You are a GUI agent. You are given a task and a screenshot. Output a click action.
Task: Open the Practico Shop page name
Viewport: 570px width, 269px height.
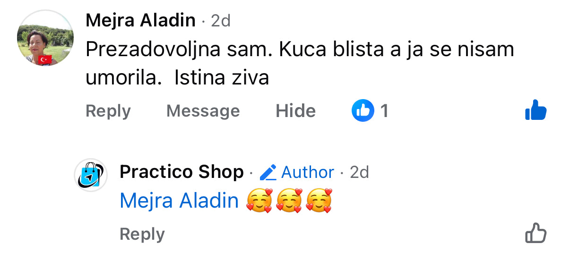pyautogui.click(x=182, y=172)
